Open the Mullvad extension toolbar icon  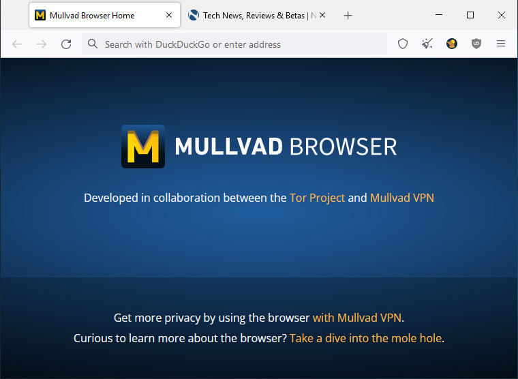click(x=452, y=44)
